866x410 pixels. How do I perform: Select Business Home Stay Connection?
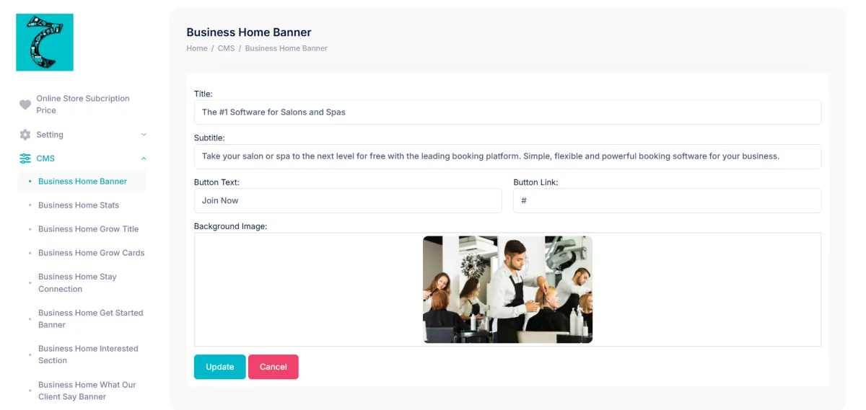click(77, 282)
